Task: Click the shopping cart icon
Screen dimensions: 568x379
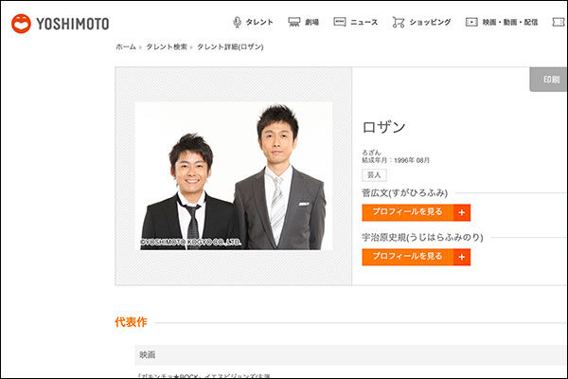Action: (x=399, y=22)
